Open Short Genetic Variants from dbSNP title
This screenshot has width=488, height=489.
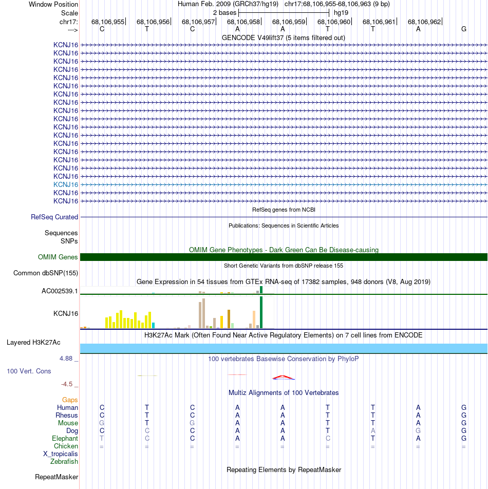tap(284, 266)
